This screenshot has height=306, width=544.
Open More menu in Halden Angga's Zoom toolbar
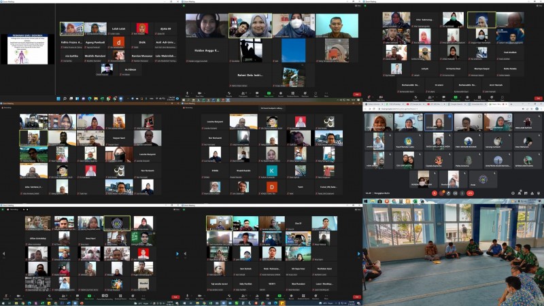click(326, 92)
